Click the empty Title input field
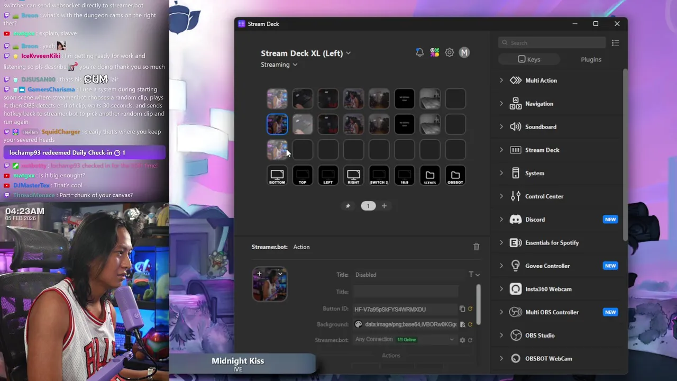677x381 pixels. pyautogui.click(x=406, y=292)
